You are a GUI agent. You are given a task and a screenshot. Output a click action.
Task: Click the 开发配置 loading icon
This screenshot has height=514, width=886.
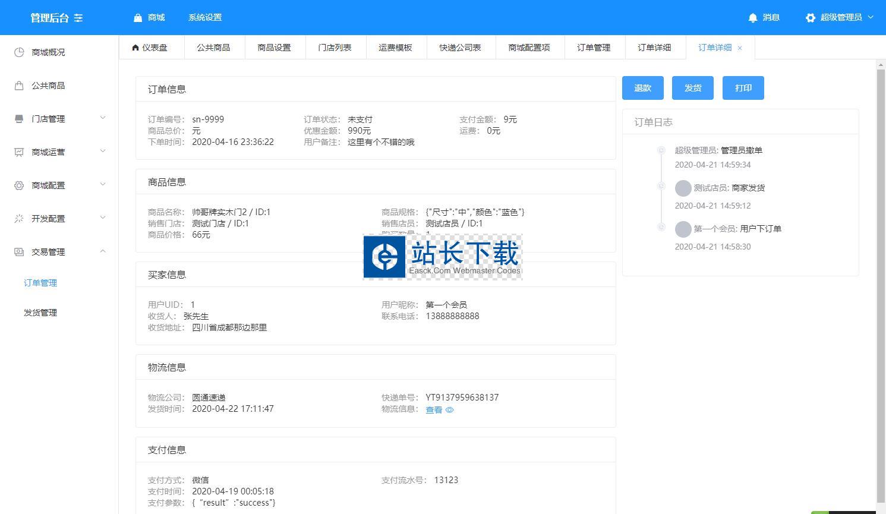click(19, 219)
